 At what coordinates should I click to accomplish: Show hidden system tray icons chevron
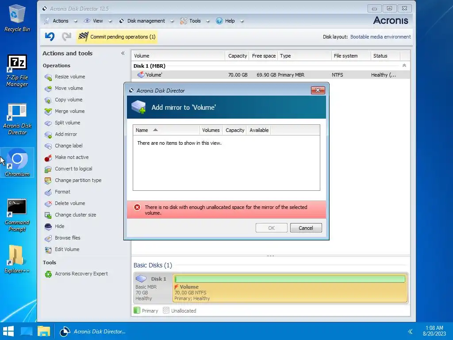410,331
